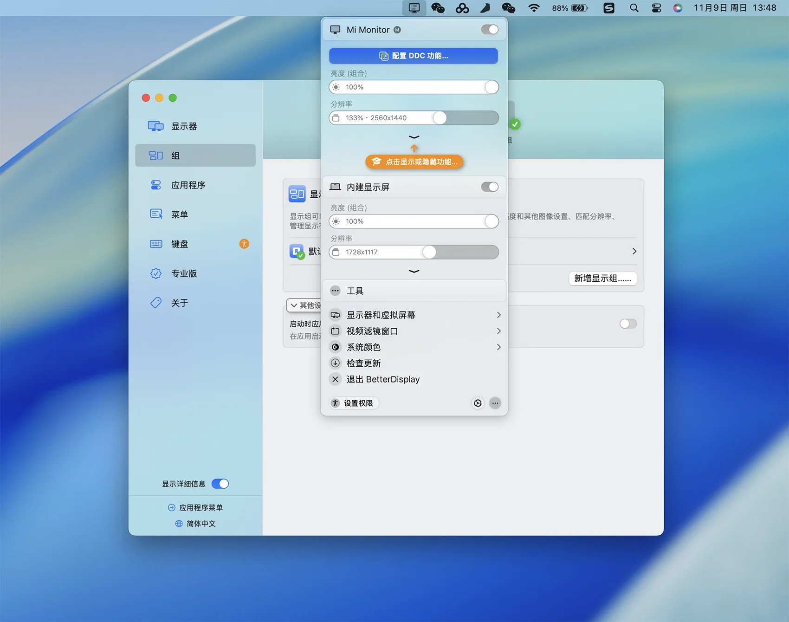Choose 退出 BetterDisplay from the menu
The image size is (789, 622).
[x=382, y=379]
